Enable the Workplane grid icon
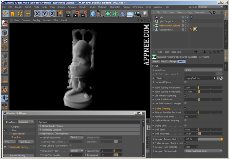The height and width of the screenshot is (159, 229). (x=5, y=48)
